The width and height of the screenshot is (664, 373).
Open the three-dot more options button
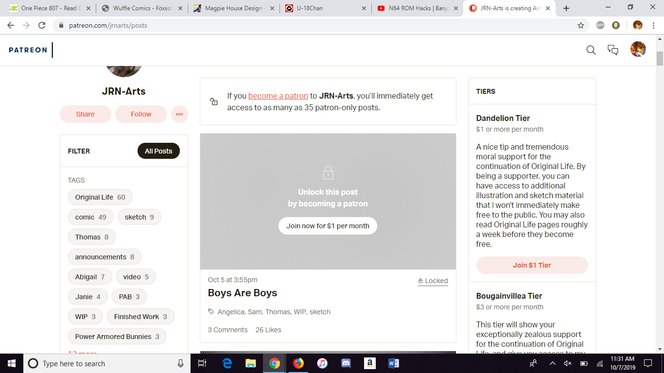(179, 114)
